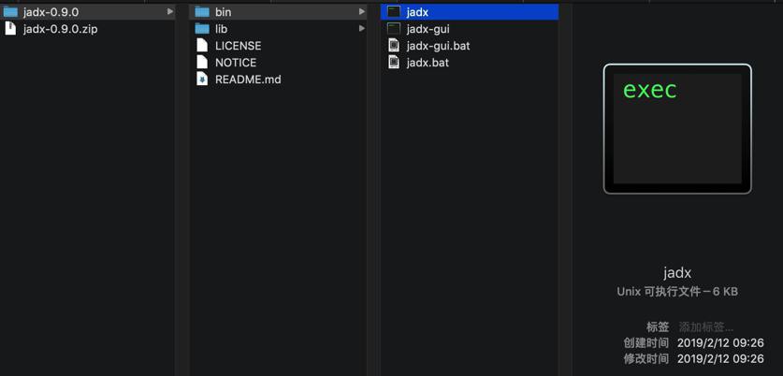
Task: Click the add tags field in preview
Action: tap(706, 327)
